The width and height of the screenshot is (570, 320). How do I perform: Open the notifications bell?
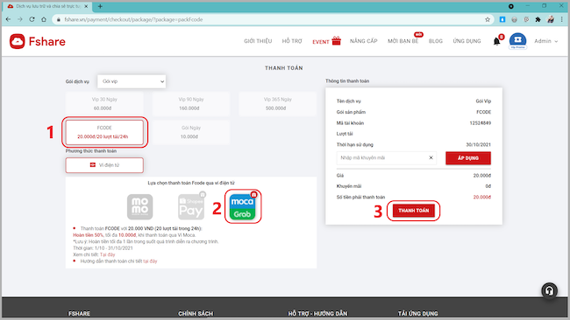pyautogui.click(x=496, y=41)
